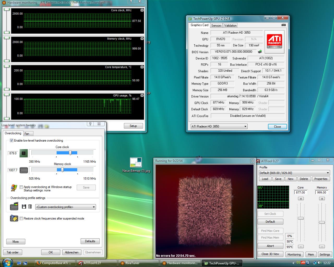Open the ATITool Profile dropdown
Viewport: 334px width, 267px height.
[294, 173]
